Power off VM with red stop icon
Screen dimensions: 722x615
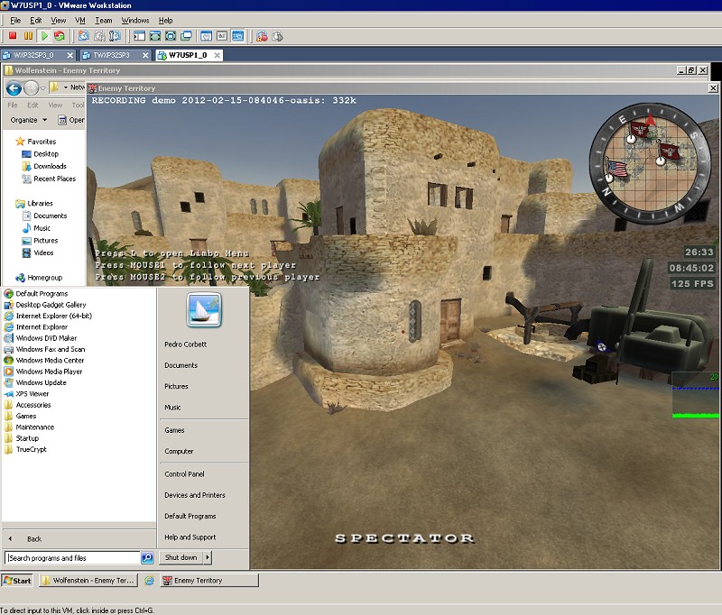(13, 36)
